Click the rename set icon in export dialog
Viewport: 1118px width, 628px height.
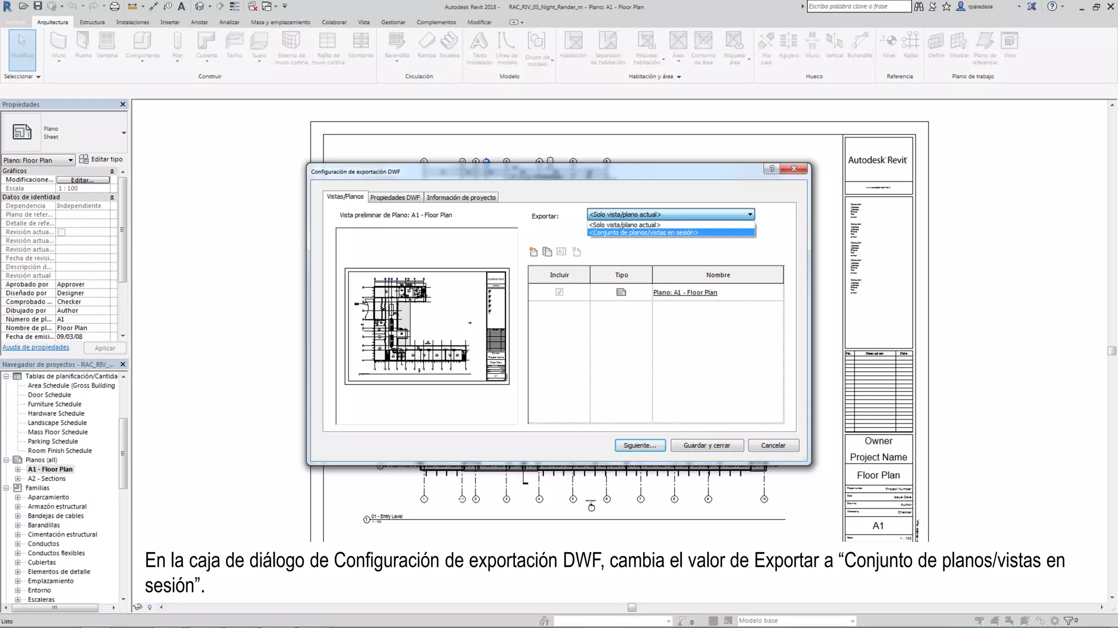pyautogui.click(x=561, y=251)
